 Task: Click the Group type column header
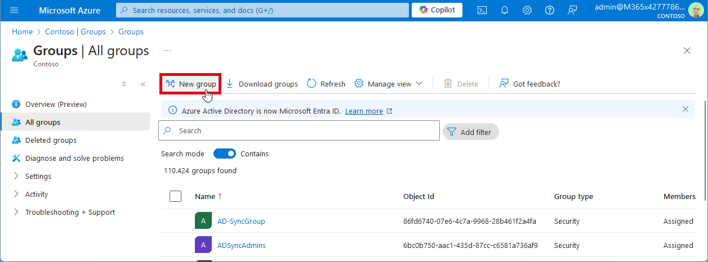click(573, 196)
